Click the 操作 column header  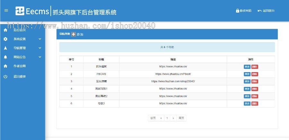[251, 60]
